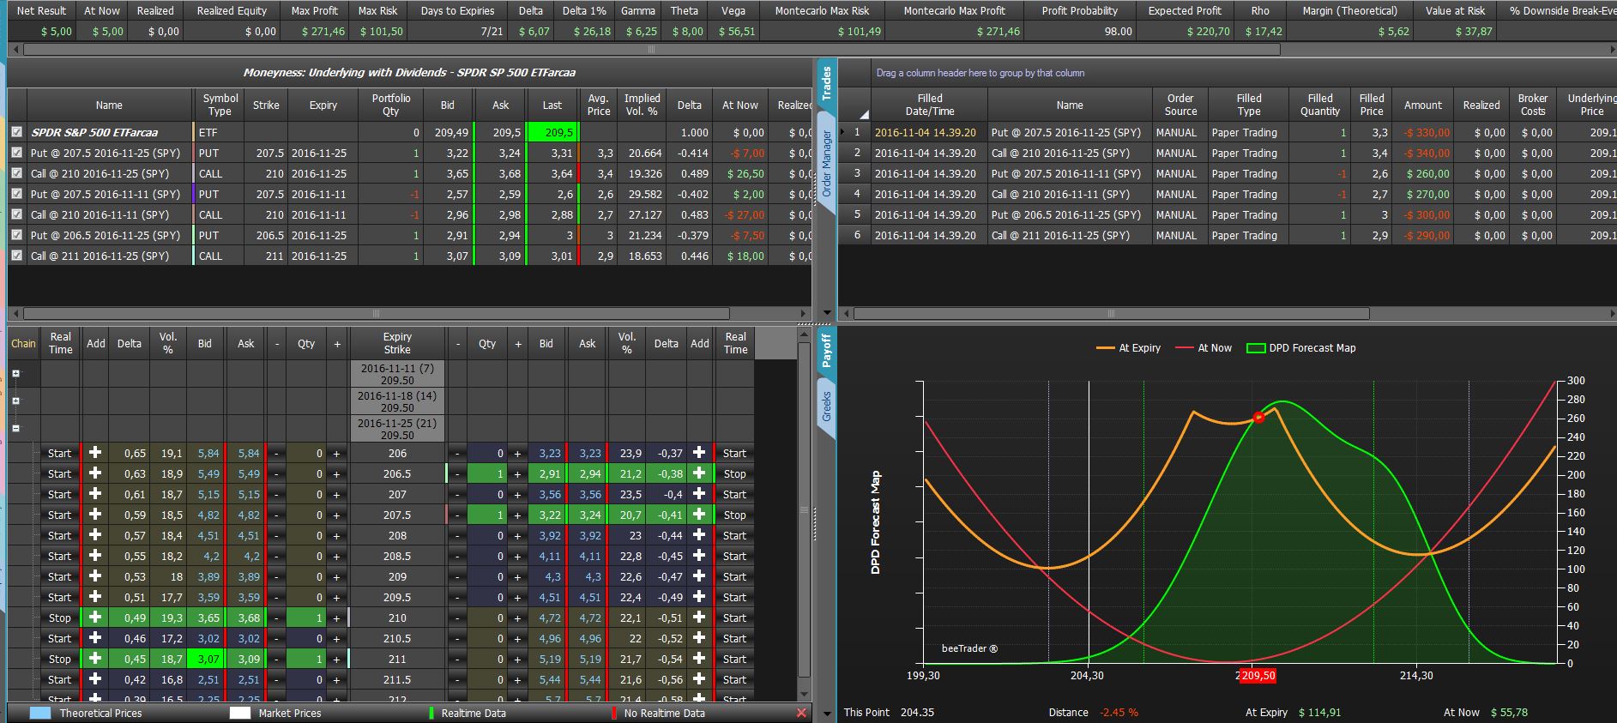Switch to the Order Manager side tab
This screenshot has height=723, width=1617.
click(x=826, y=164)
